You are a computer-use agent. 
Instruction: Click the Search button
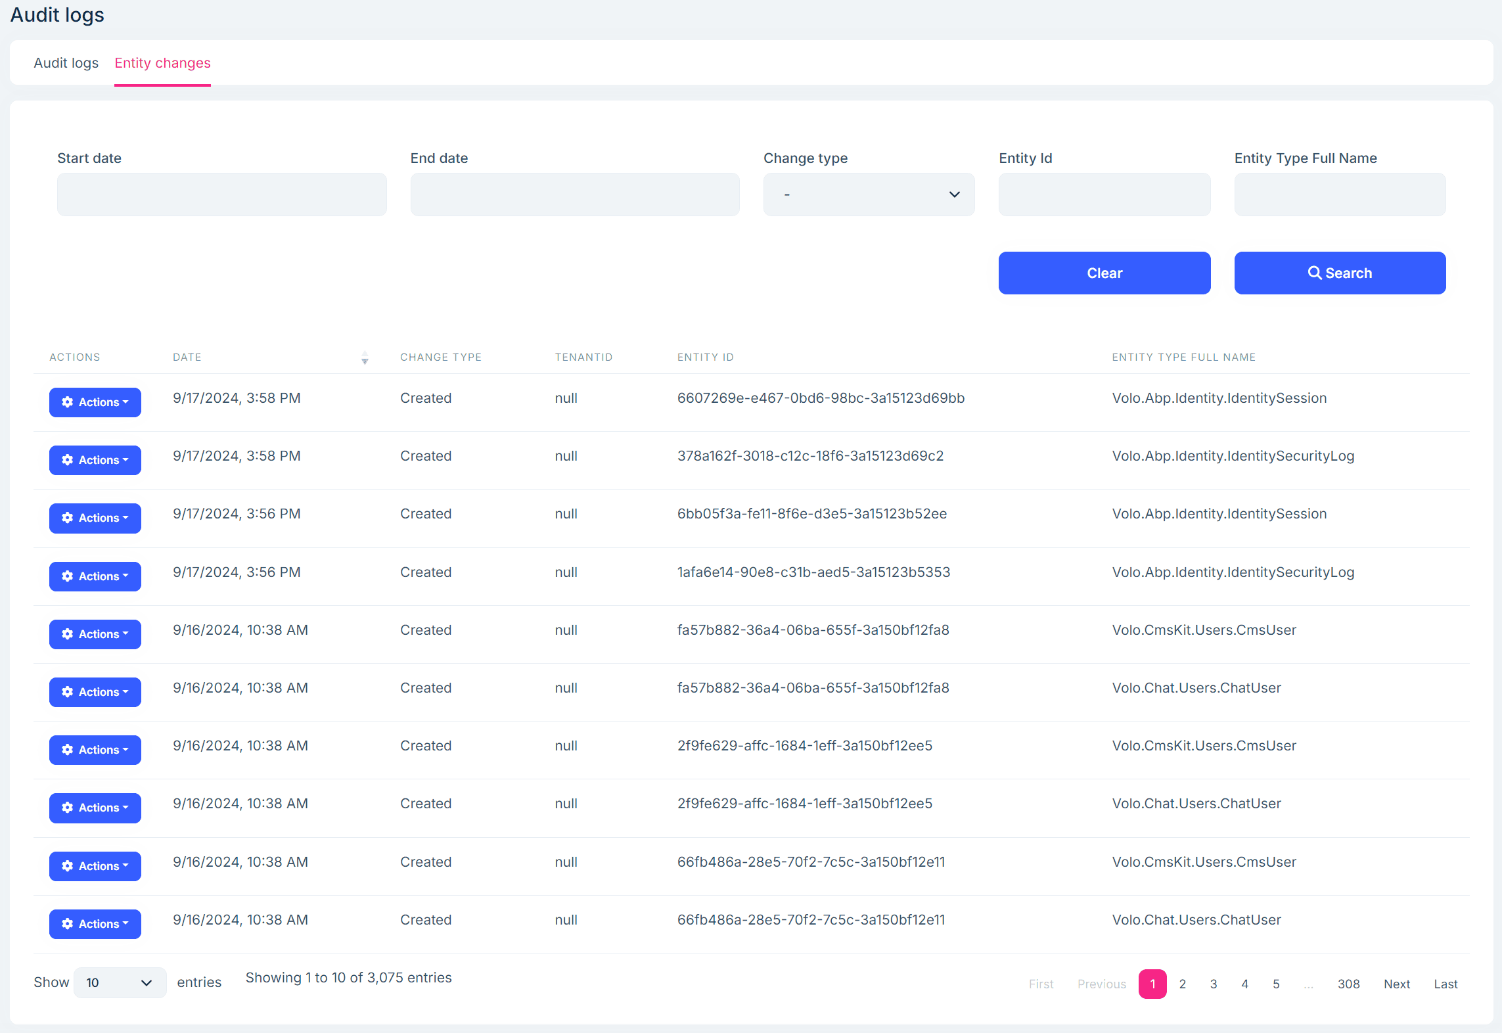click(x=1340, y=273)
